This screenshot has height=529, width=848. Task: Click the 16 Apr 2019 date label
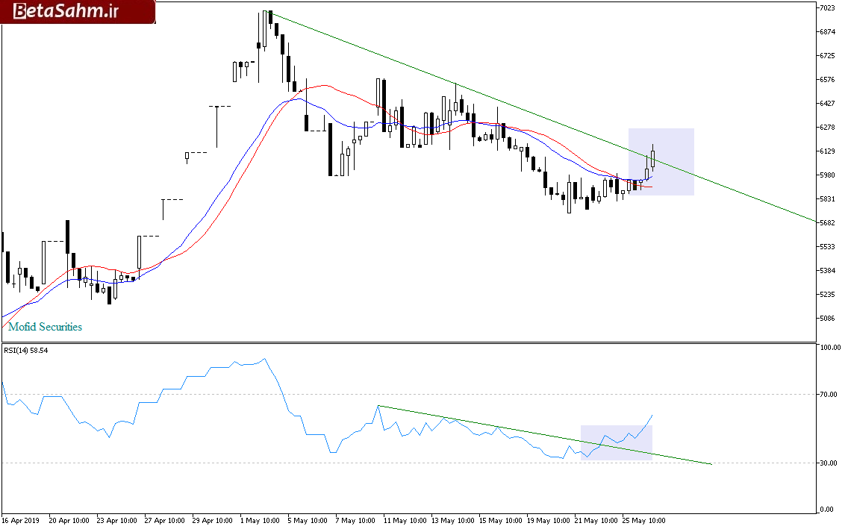tap(21, 520)
